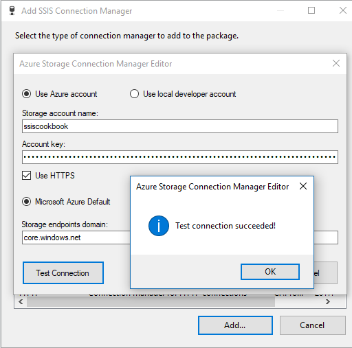Click the Add SSIS Connection Manager title icon

(x=12, y=11)
